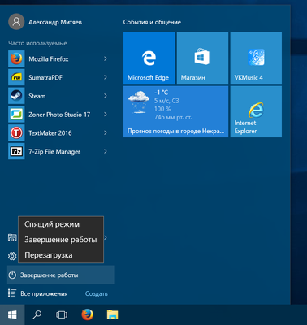The width and height of the screenshot is (307, 325).
Task: Open Steam app icon
Action: tap(16, 96)
